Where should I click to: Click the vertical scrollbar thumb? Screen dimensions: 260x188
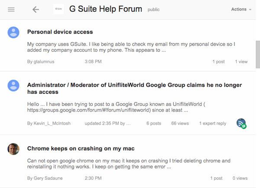(258, 54)
